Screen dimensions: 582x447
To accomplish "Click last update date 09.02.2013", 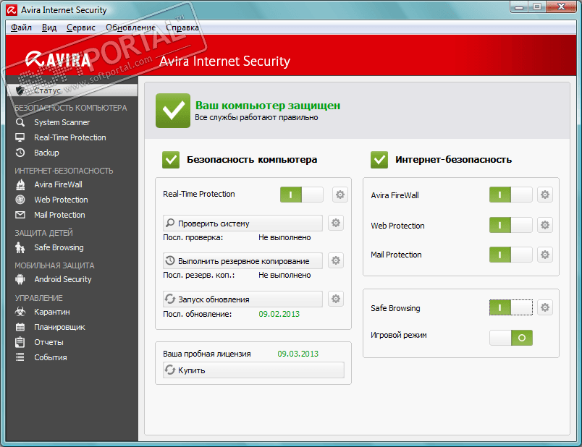I will [279, 314].
